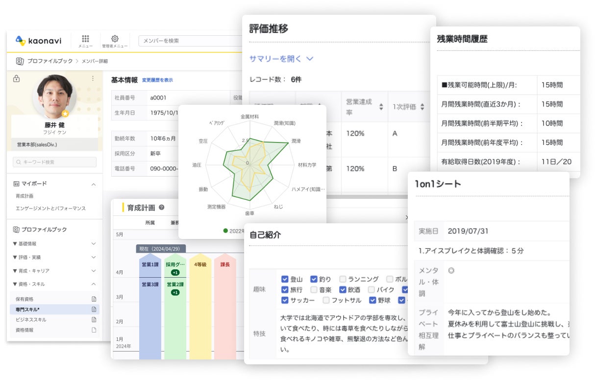The width and height of the screenshot is (596, 381).
Task: Click the blank page icon beside 資格情報
Action: [x=94, y=330]
